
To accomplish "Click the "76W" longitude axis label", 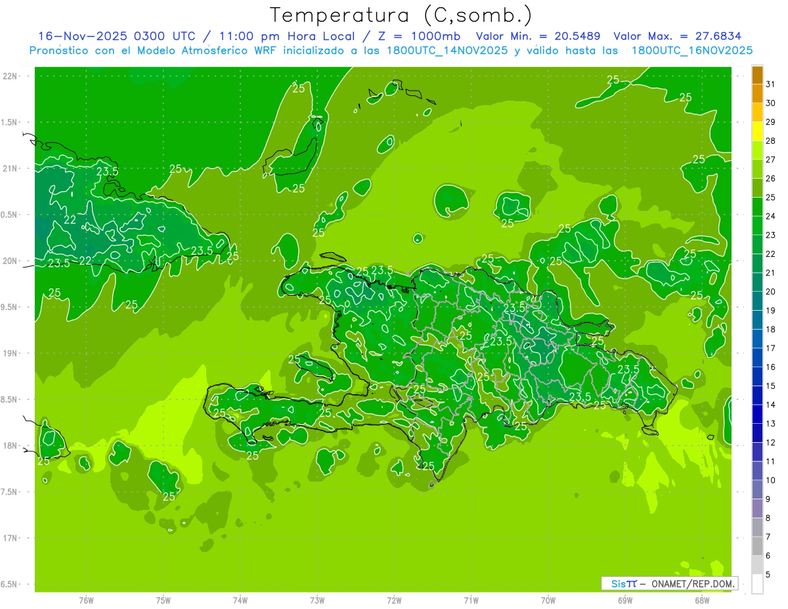I will point(87,600).
